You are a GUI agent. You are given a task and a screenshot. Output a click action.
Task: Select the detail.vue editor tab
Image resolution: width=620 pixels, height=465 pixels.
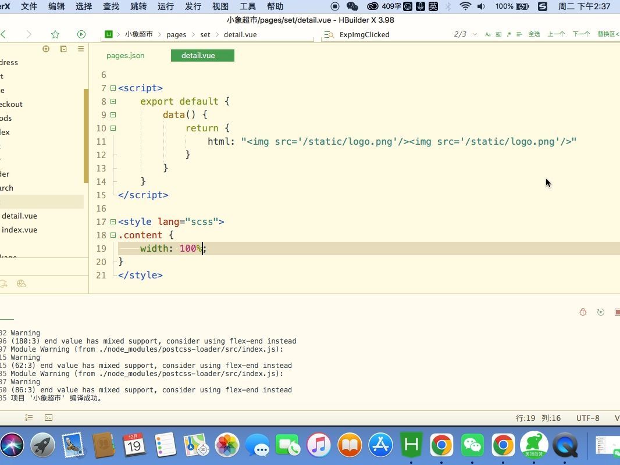tap(202, 56)
